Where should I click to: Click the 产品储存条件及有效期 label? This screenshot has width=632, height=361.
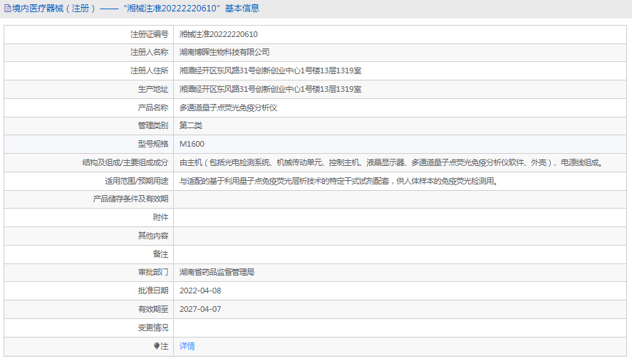click(x=130, y=199)
